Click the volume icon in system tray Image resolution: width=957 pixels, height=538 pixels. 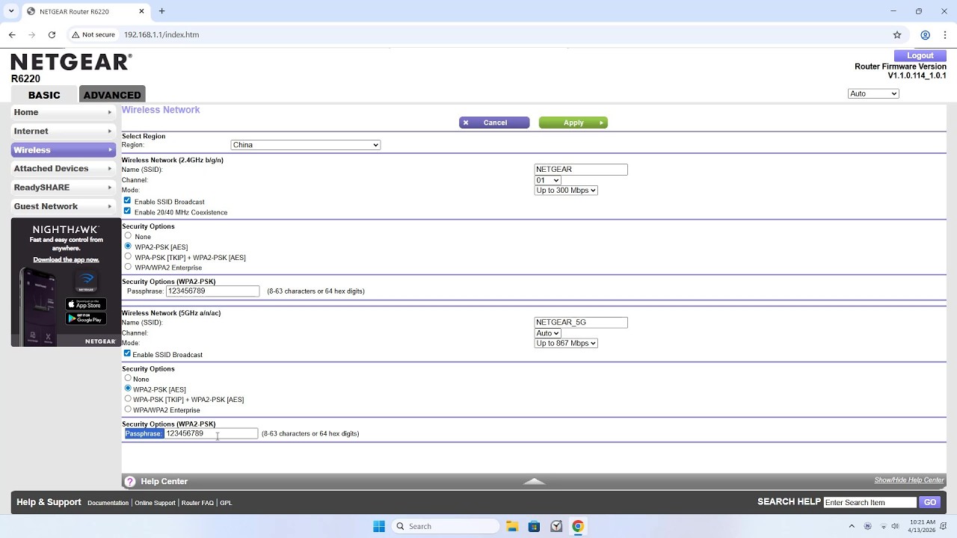[895, 526]
